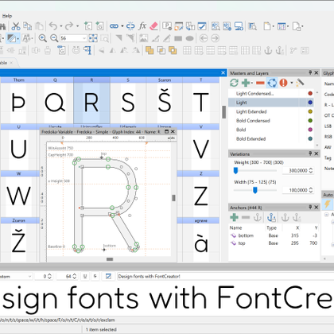Select the Bold Condensed master

[271, 121]
